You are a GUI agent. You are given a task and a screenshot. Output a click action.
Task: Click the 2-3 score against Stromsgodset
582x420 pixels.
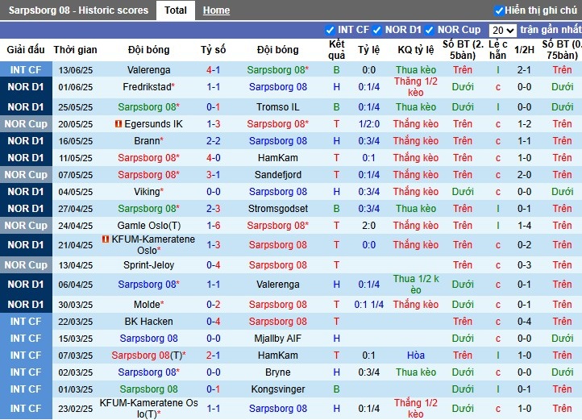click(x=214, y=209)
